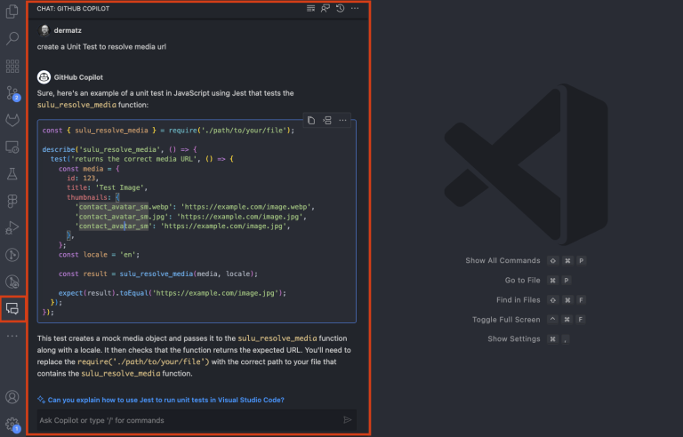This screenshot has width=683, height=437.
Task: Click the code line starting with 'expect(result)'
Action: pos(173,293)
